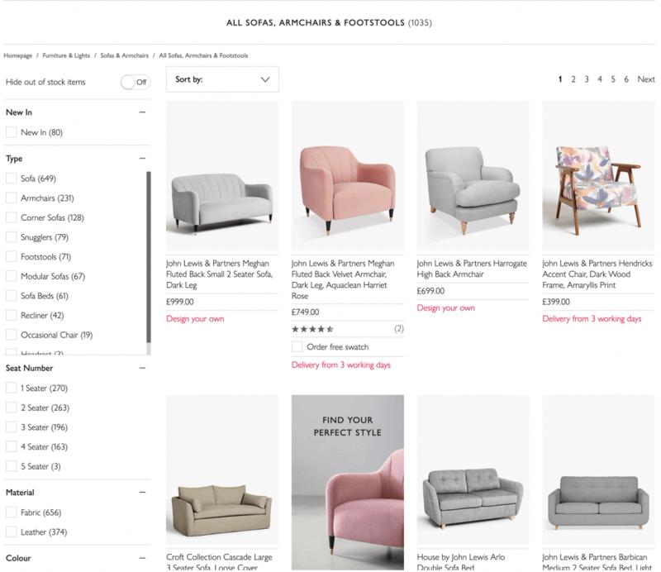The image size is (661, 572).
Task: Click Design your own under £999.00 sofa
Action: [x=195, y=319]
